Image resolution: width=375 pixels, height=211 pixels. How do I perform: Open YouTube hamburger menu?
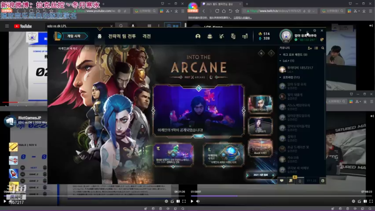tap(7, 26)
